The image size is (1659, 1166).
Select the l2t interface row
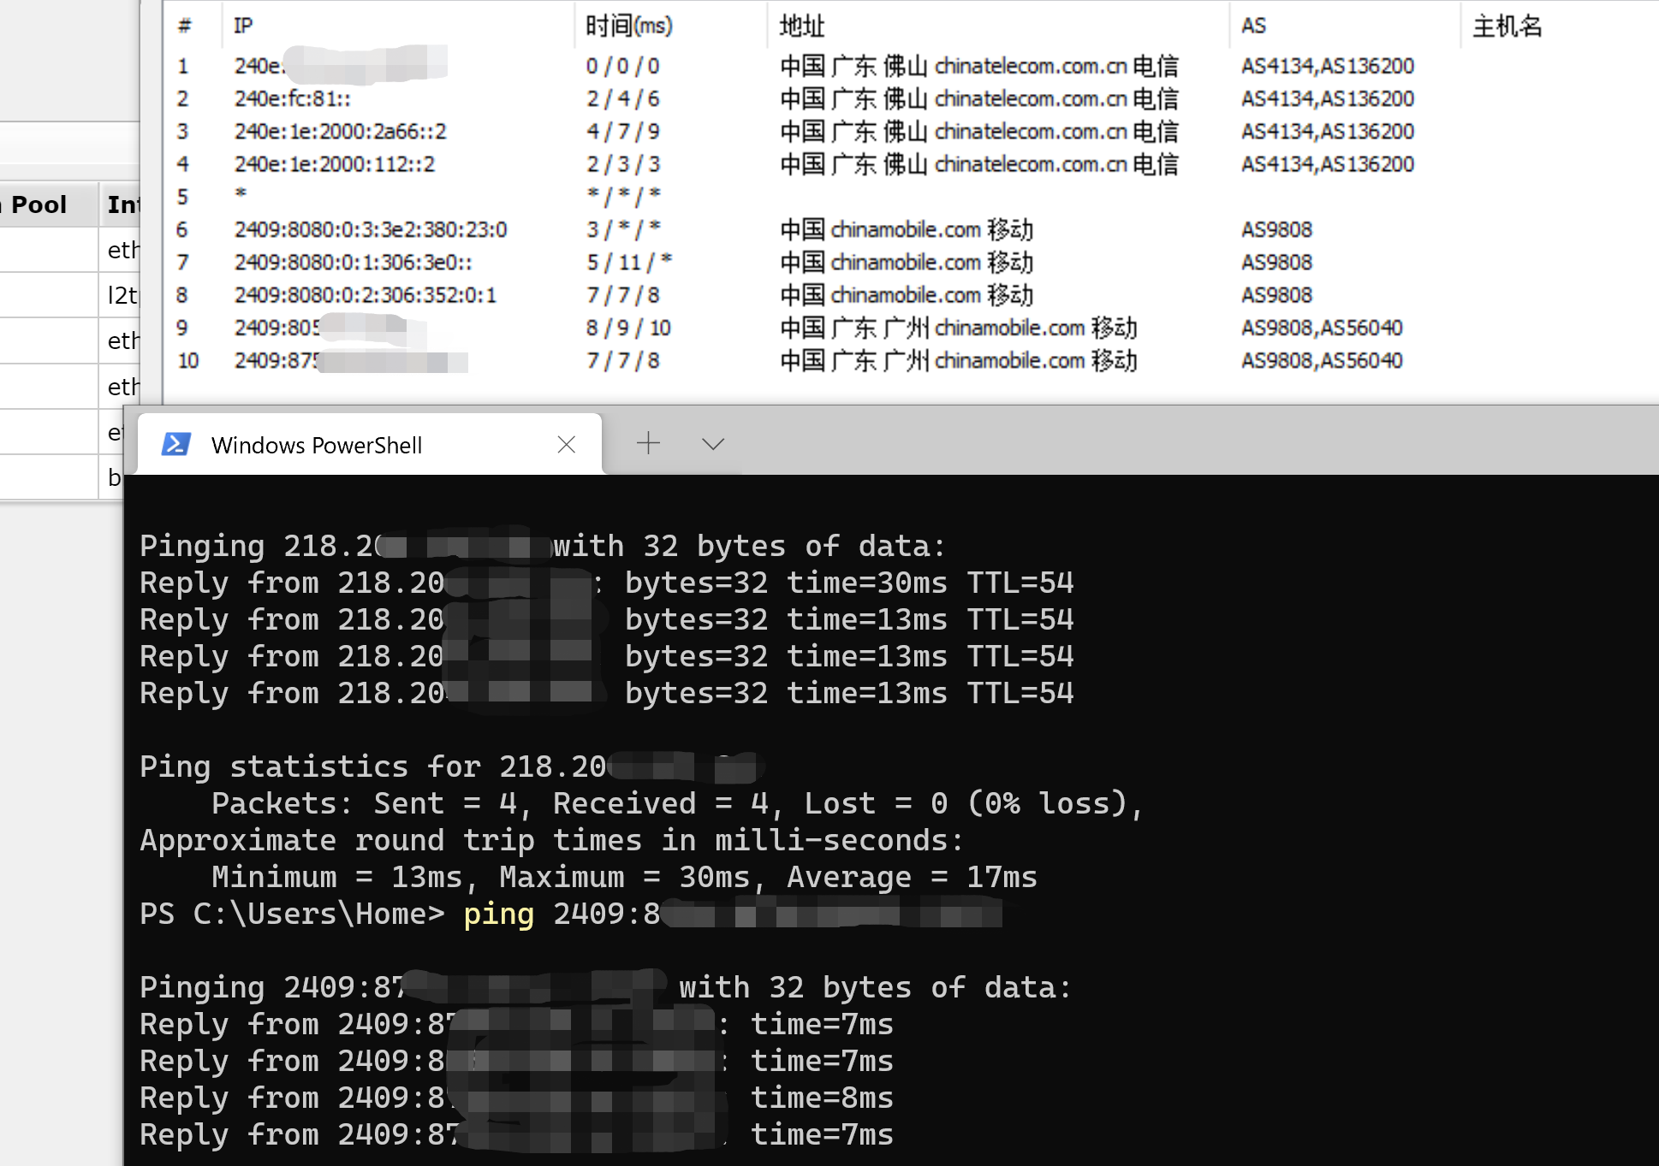122,295
